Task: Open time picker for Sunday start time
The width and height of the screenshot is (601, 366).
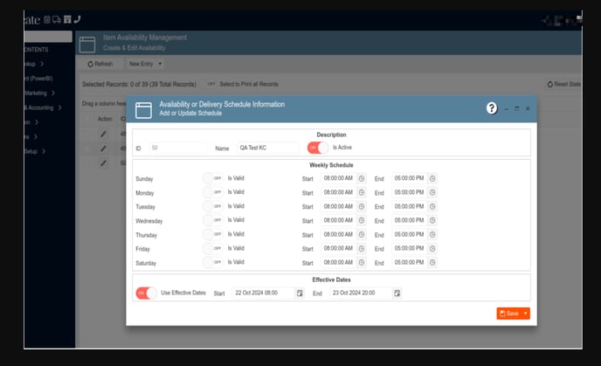Action: click(362, 178)
